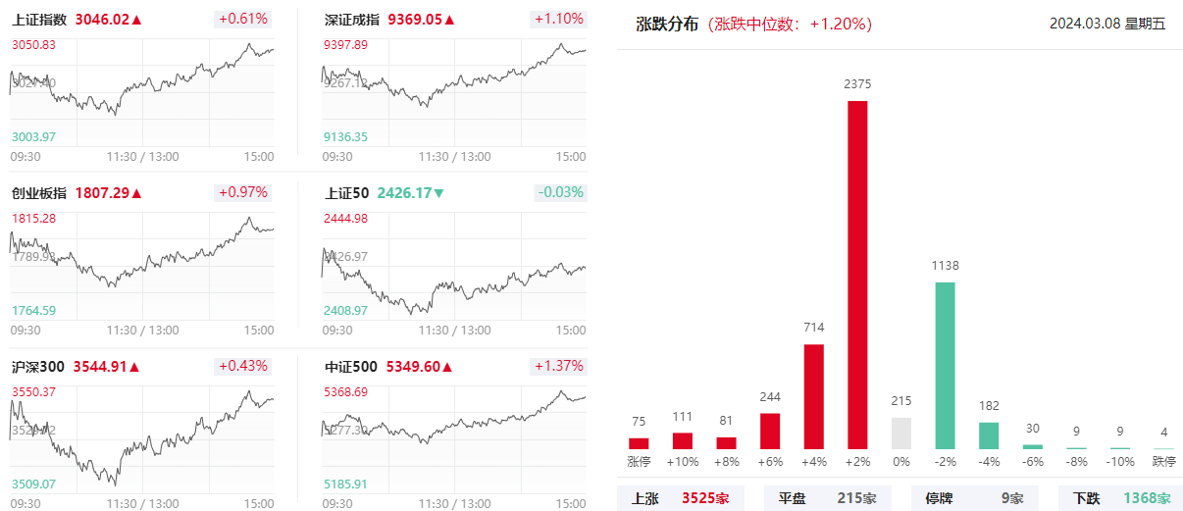Image resolution: width=1183 pixels, height=511 pixels.
Task: Click the 涨跌分布 heading
Action: click(x=666, y=25)
